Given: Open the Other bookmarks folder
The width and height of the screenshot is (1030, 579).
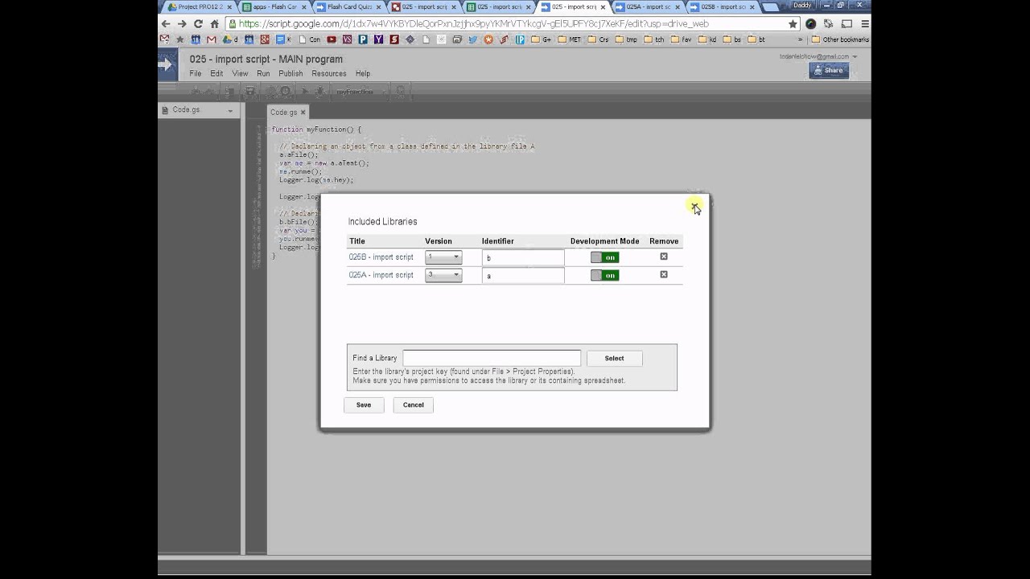Looking at the screenshot, I should pos(839,39).
